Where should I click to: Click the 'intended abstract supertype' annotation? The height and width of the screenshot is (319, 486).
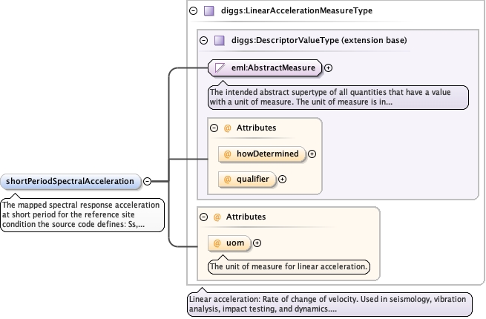pyautogui.click(x=338, y=97)
